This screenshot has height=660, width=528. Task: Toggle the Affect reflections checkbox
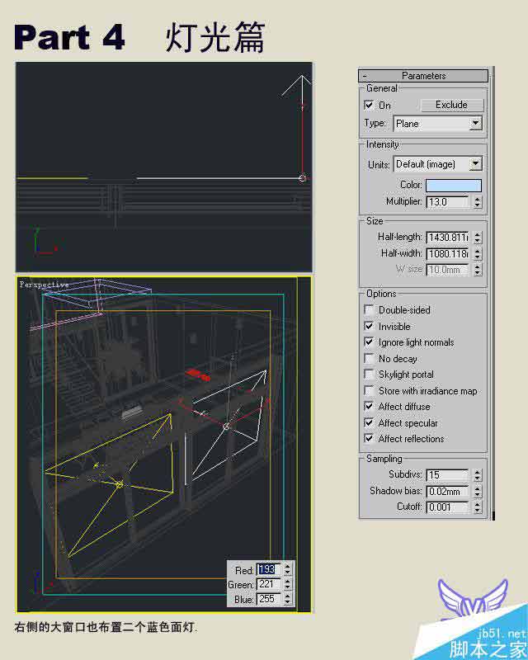(369, 439)
